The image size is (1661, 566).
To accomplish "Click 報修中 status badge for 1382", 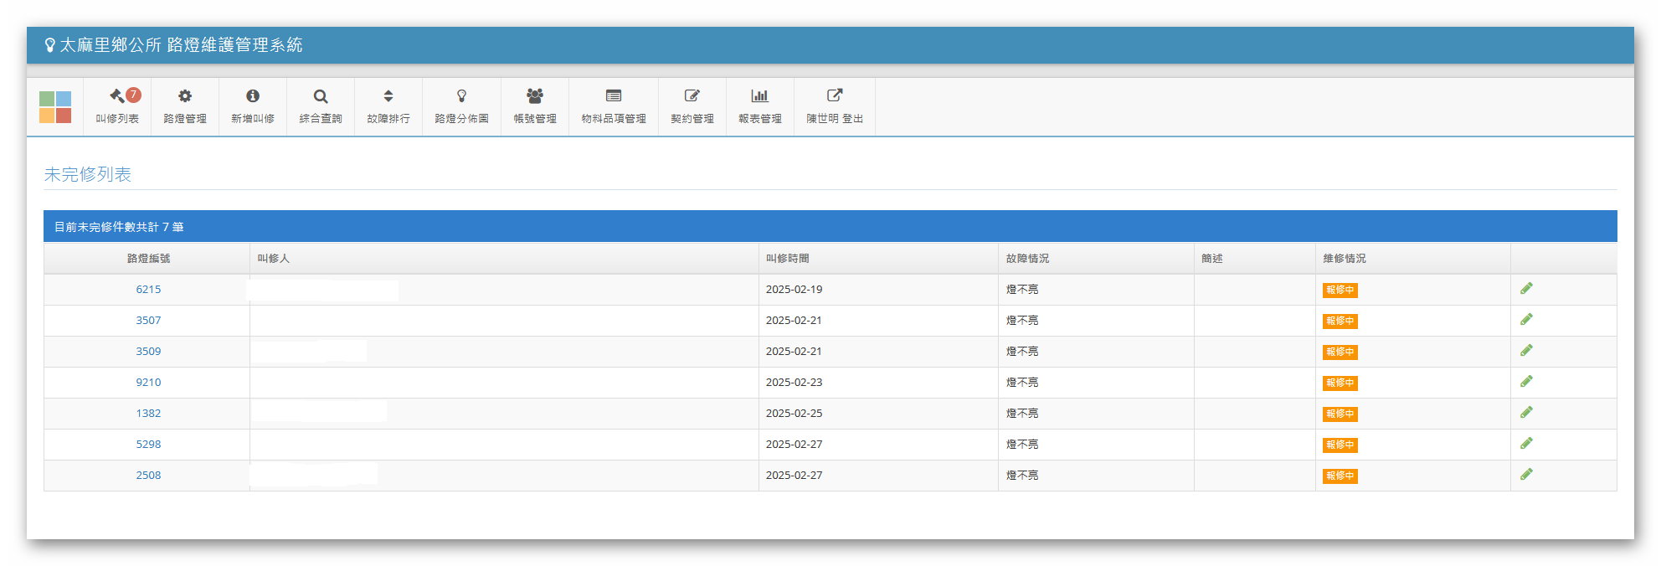I will [x=1340, y=414].
